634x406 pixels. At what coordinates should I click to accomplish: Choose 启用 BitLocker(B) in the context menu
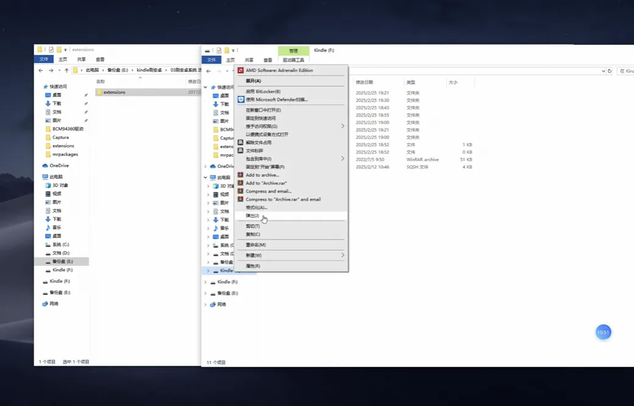point(291,91)
